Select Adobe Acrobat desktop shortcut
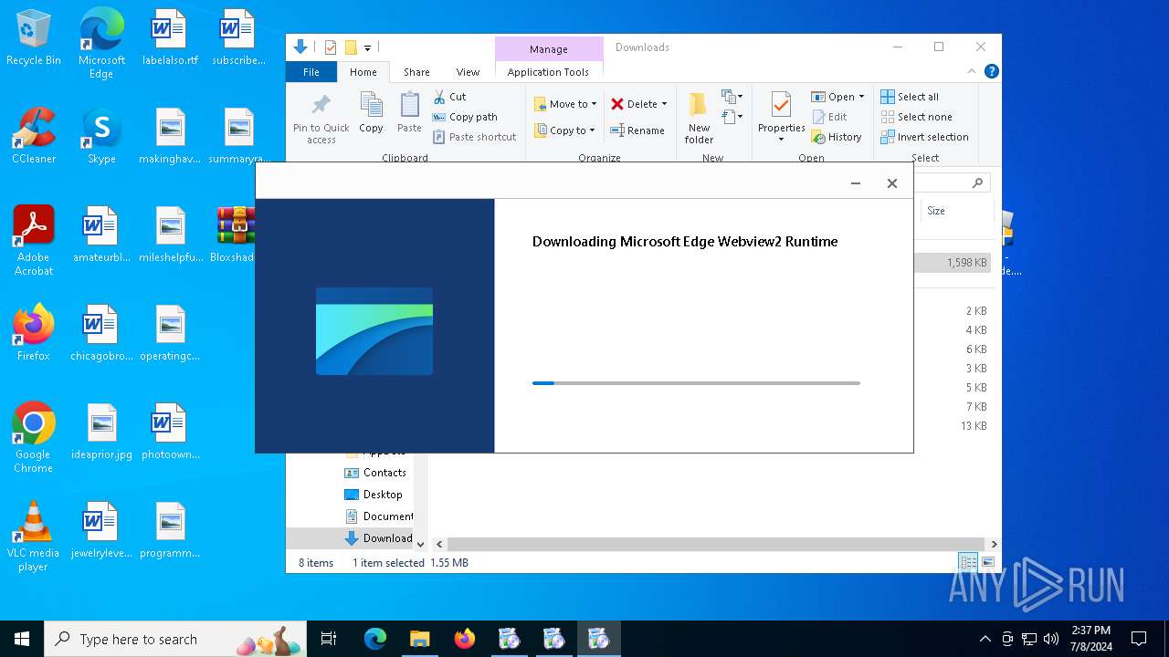 34,241
